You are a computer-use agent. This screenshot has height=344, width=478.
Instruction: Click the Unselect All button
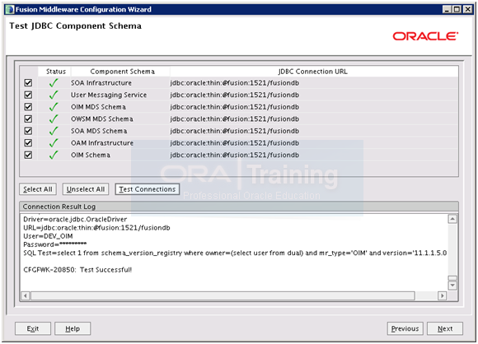(86, 189)
